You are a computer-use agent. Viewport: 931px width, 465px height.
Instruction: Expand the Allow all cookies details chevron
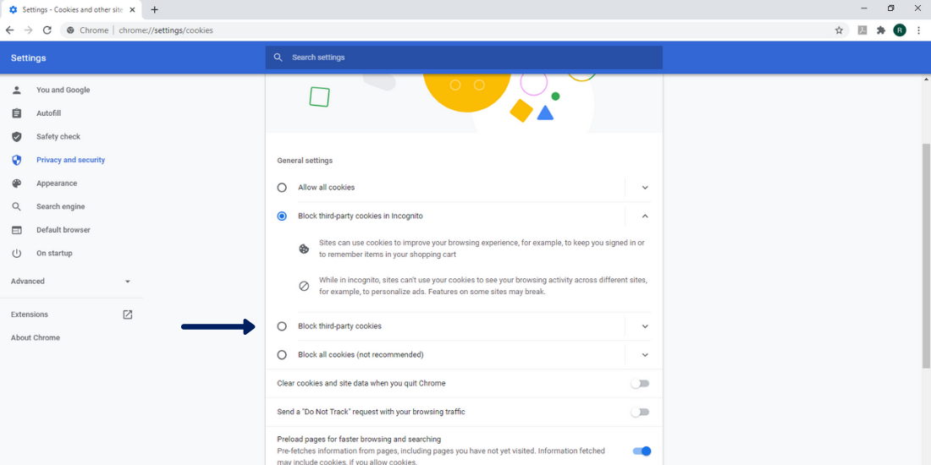tap(645, 188)
